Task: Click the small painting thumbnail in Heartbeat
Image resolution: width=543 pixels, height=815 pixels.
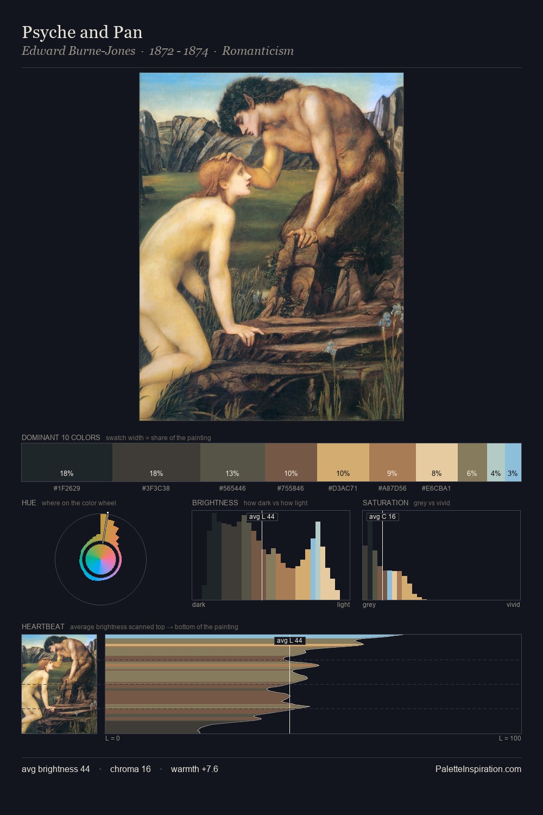Action: pos(59,684)
